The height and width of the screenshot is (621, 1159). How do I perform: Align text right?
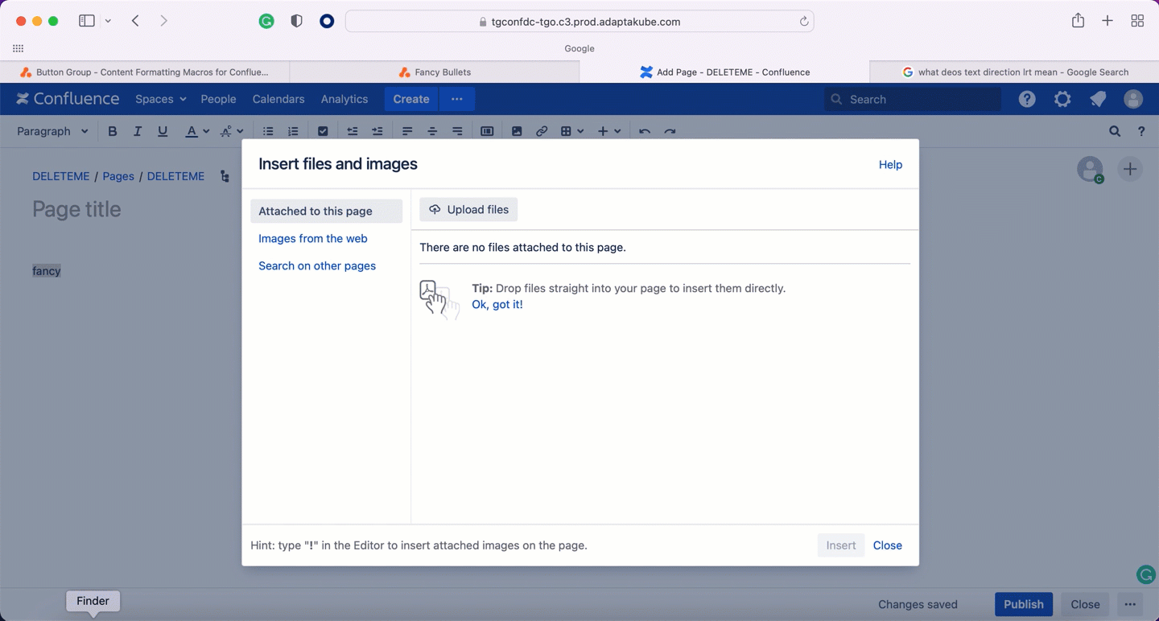457,131
